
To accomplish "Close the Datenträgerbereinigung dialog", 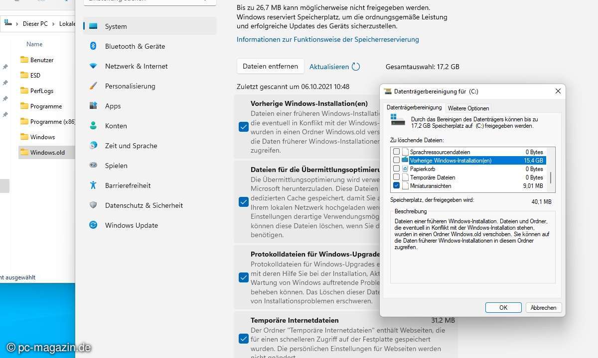I will tap(558, 91).
